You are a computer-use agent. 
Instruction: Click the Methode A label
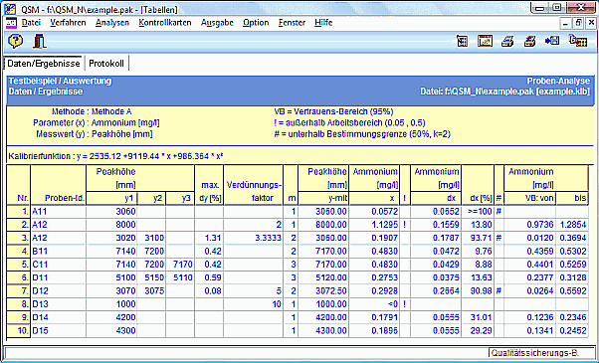tap(111, 111)
